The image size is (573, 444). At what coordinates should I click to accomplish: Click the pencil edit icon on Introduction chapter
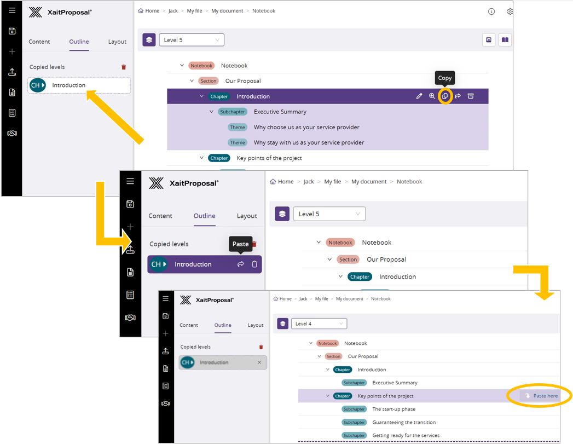(x=419, y=96)
